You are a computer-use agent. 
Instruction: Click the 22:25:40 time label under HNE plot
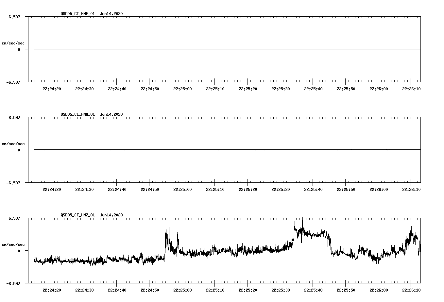(313, 89)
